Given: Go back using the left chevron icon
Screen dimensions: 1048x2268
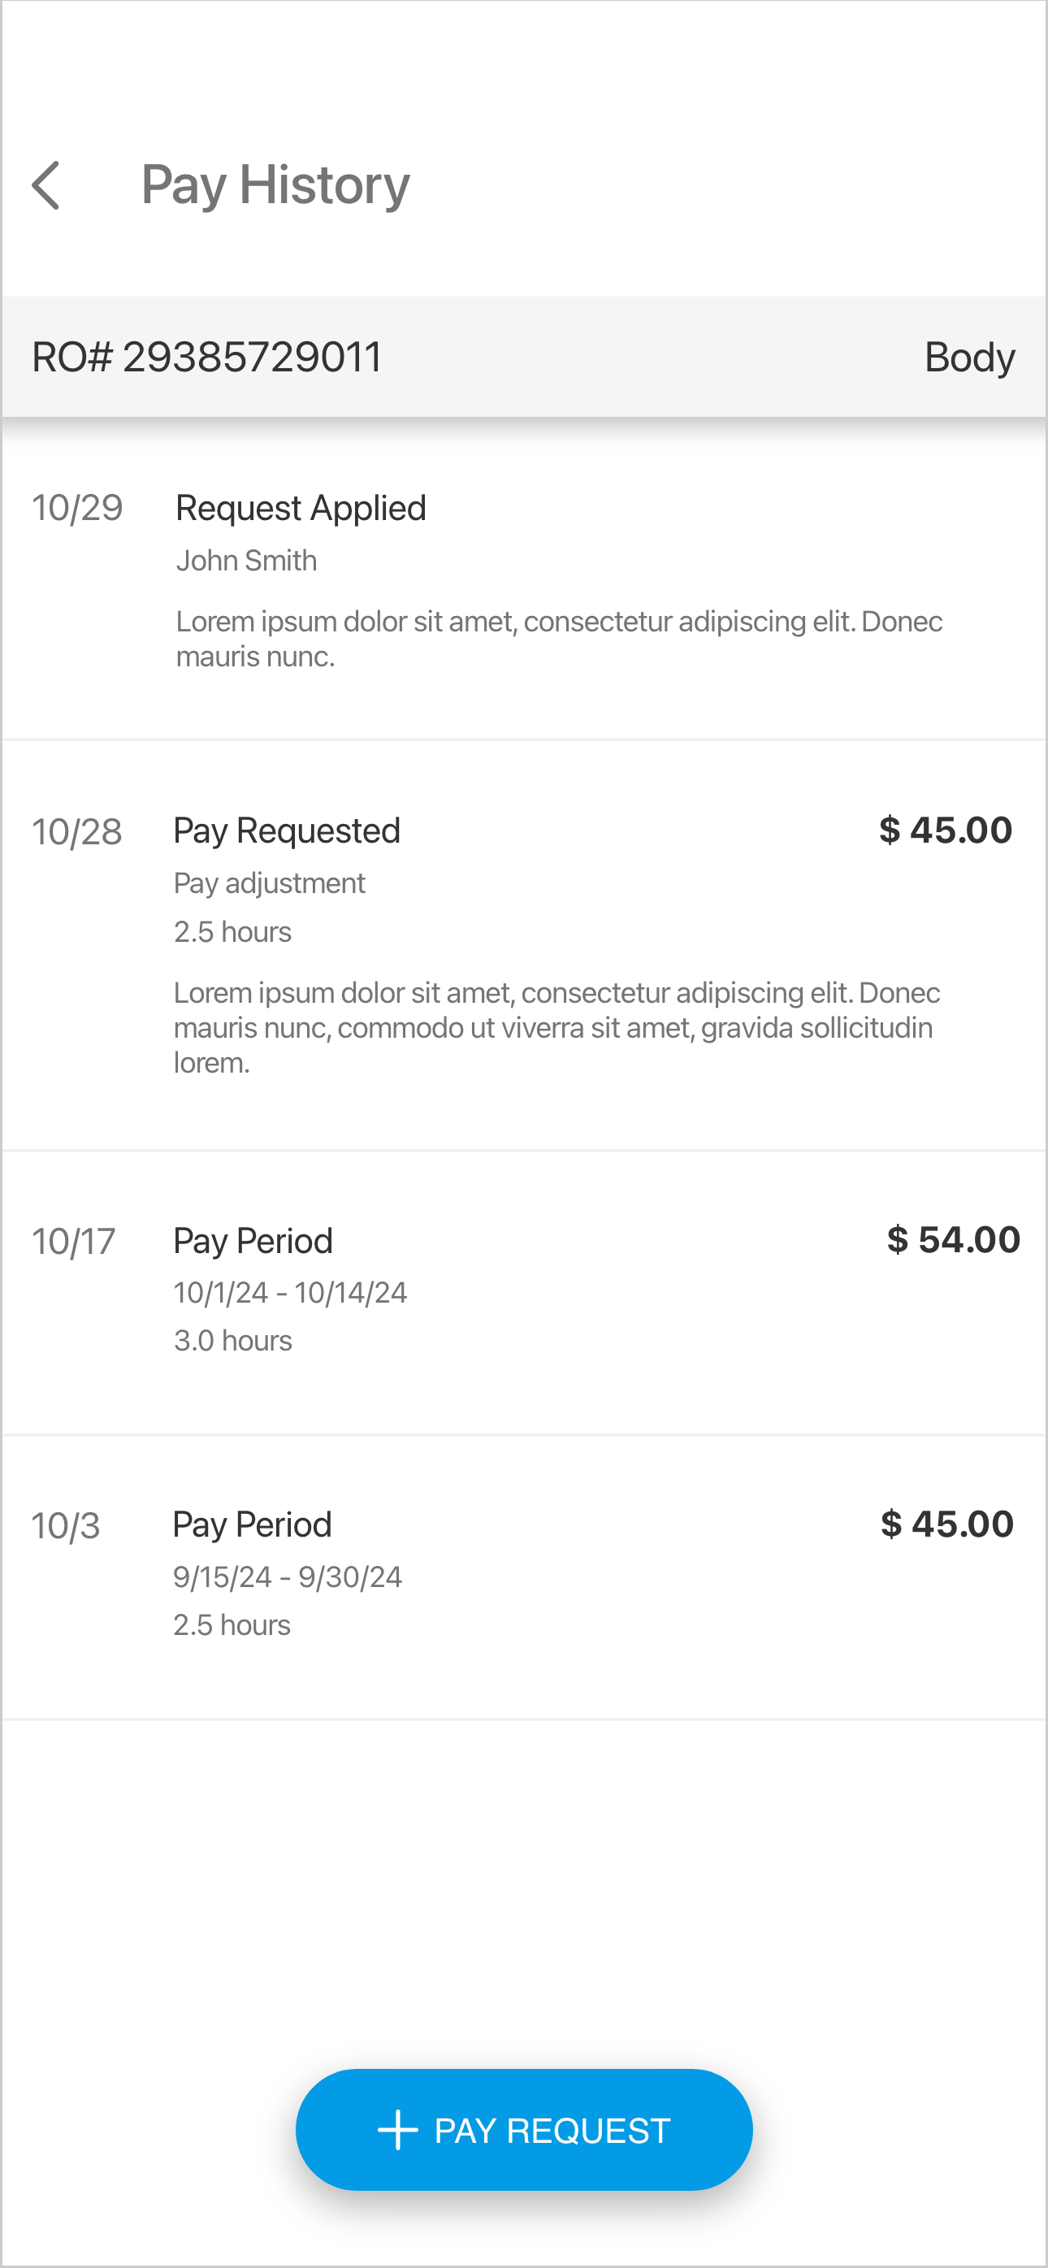Looking at the screenshot, I should pos(45,185).
